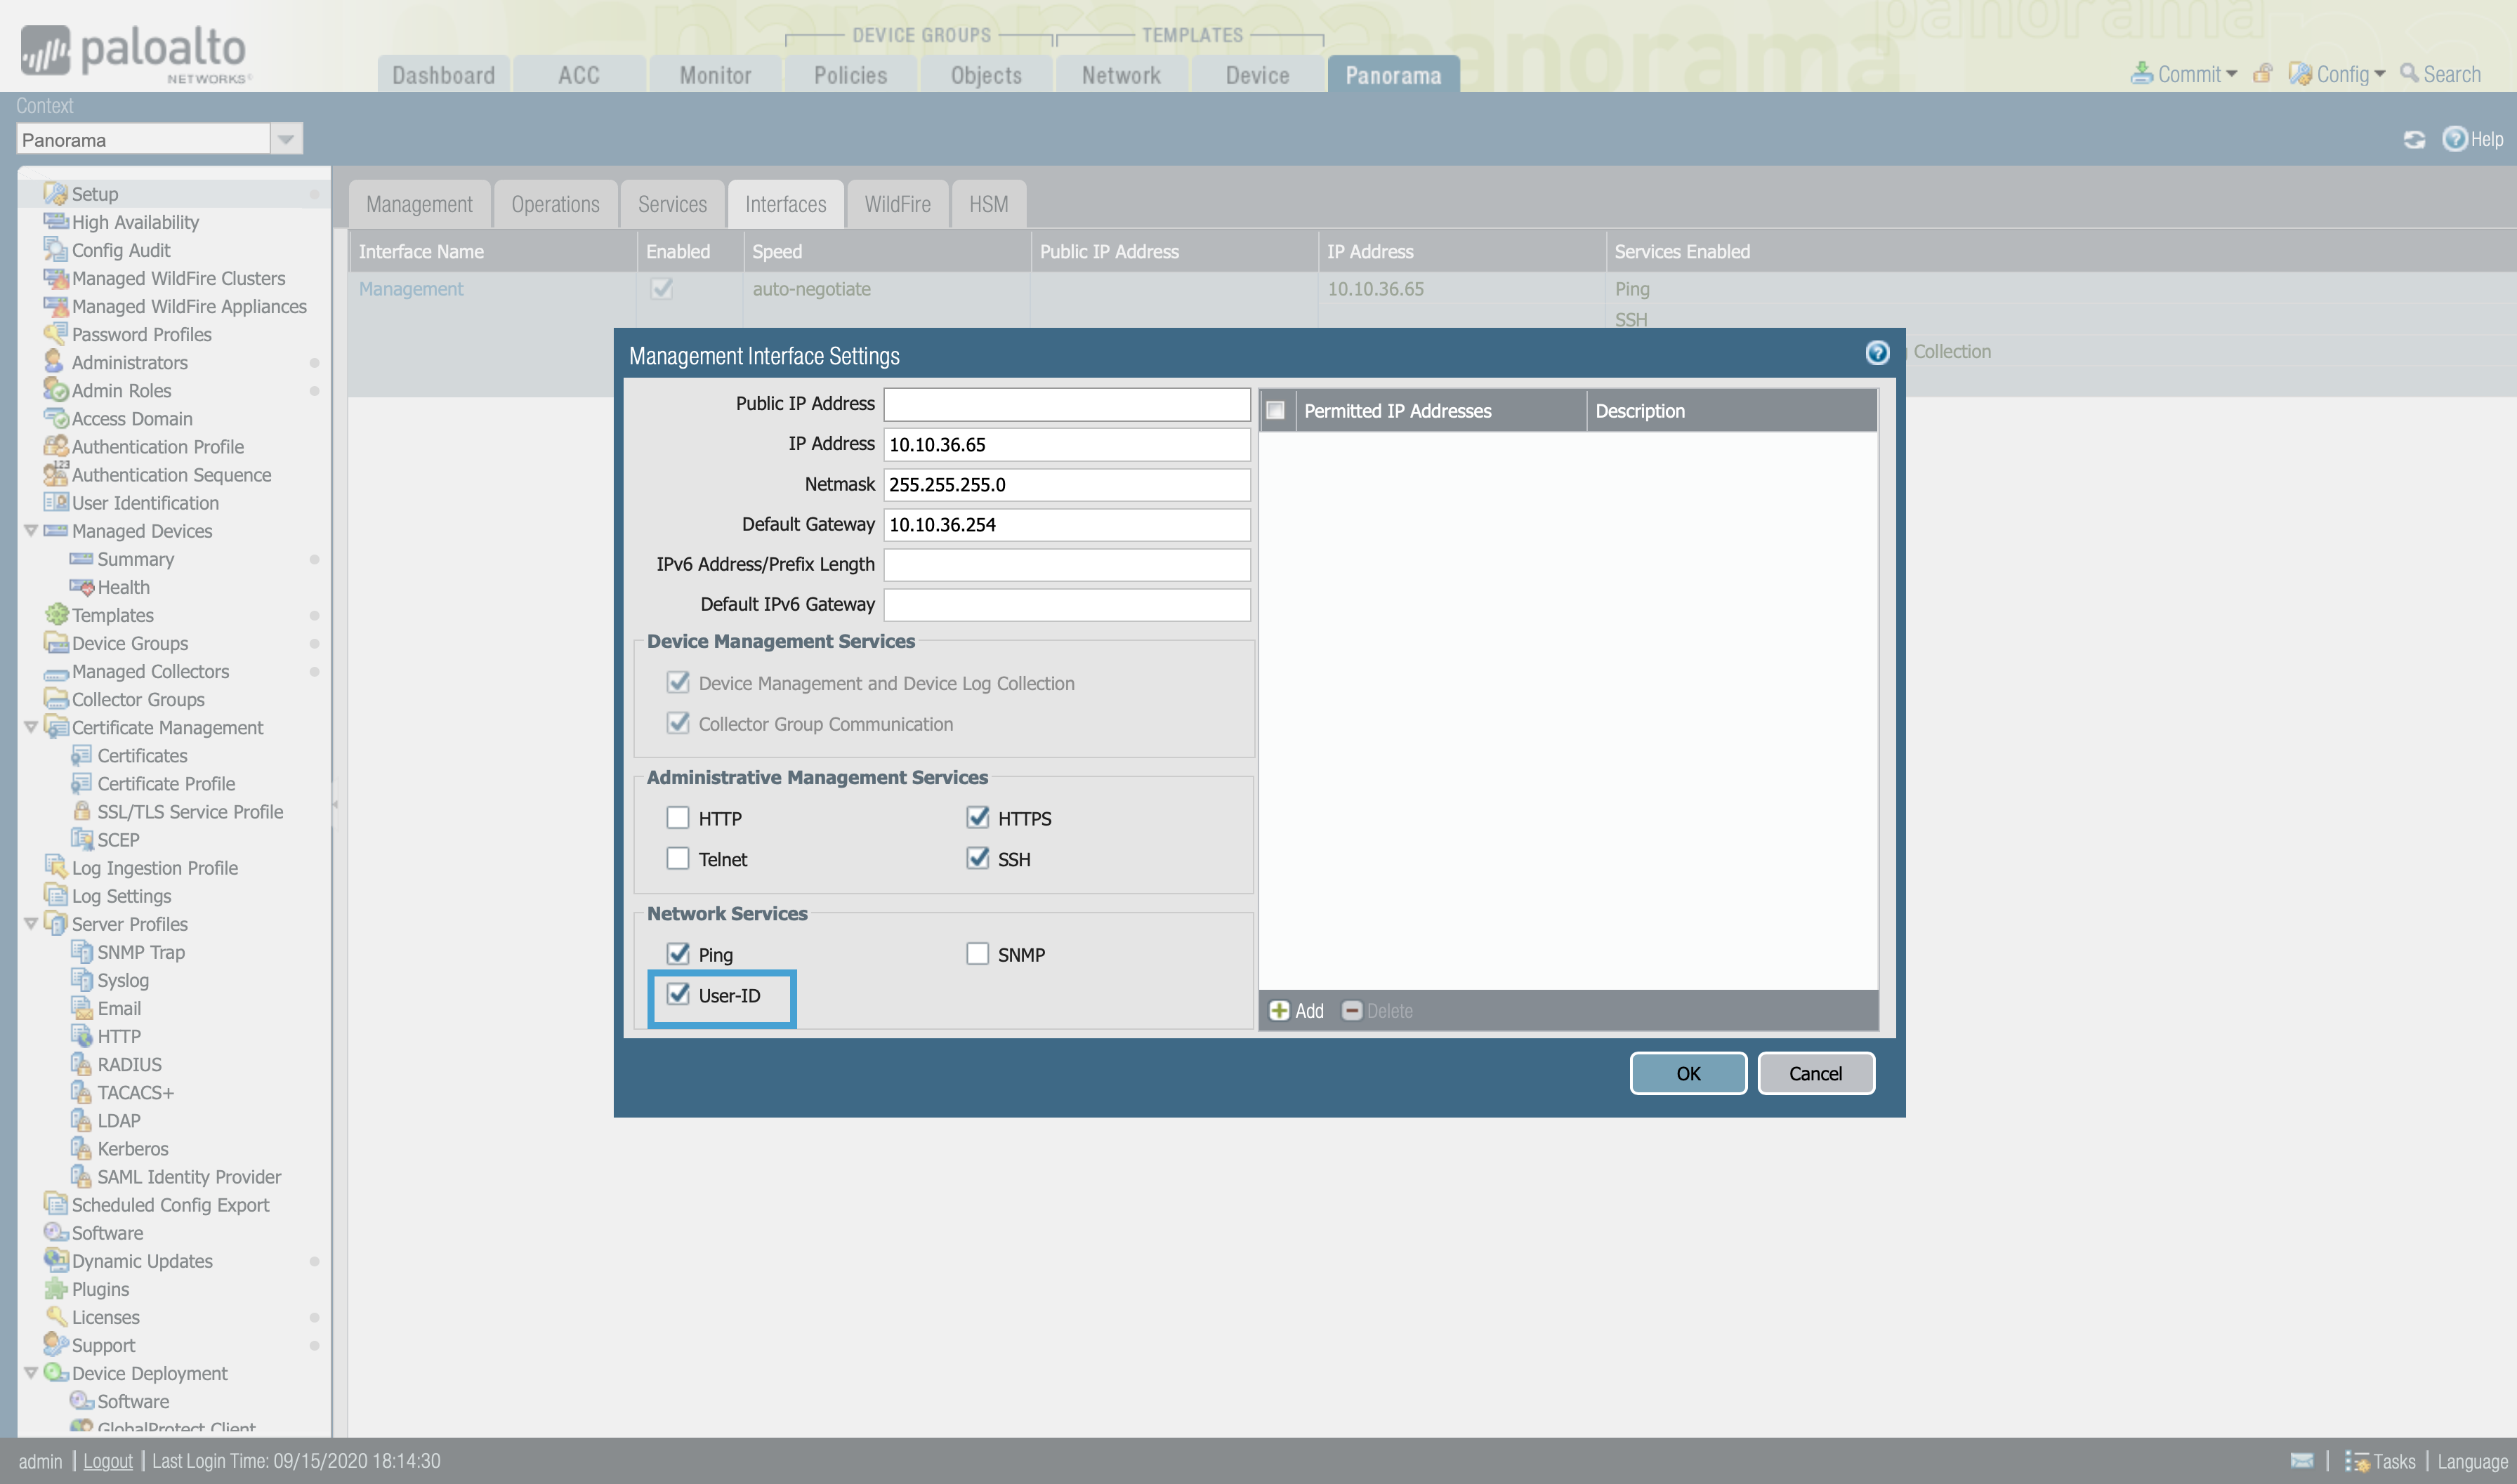Collapse the Server Profiles tree node

[31, 924]
